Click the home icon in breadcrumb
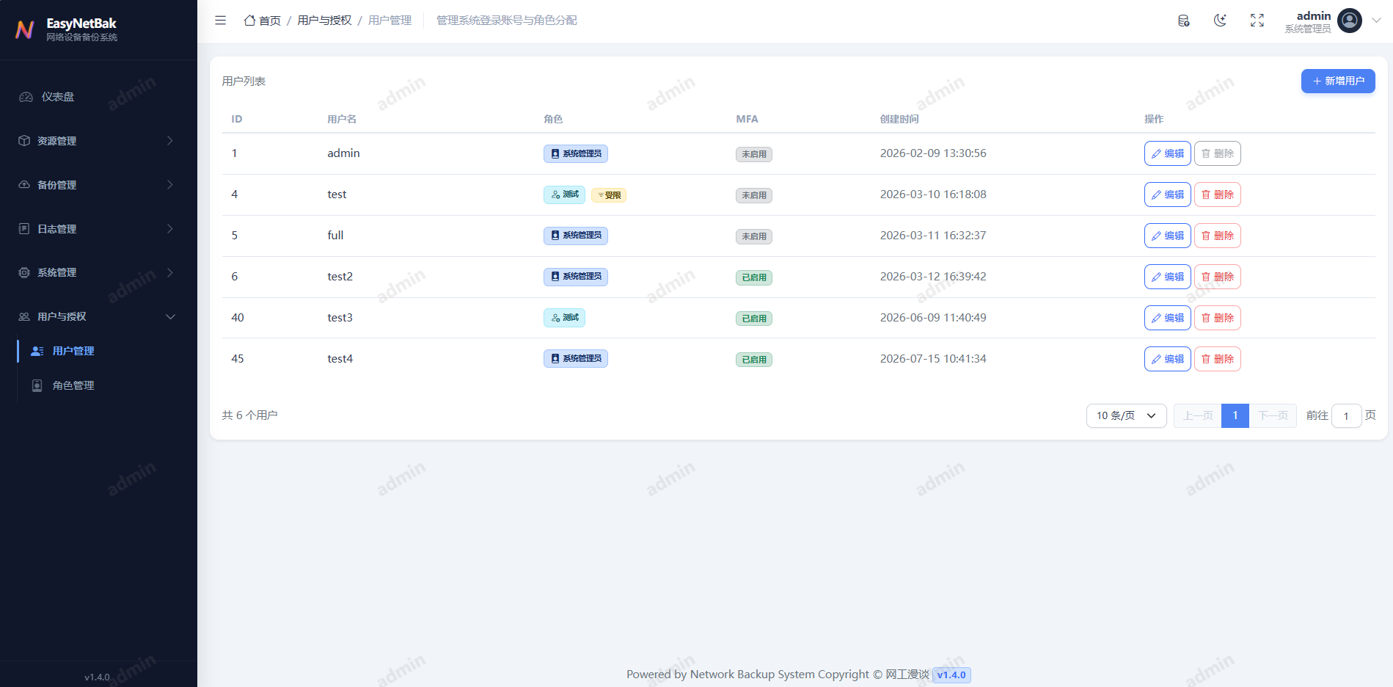The width and height of the screenshot is (1393, 687). tap(249, 21)
